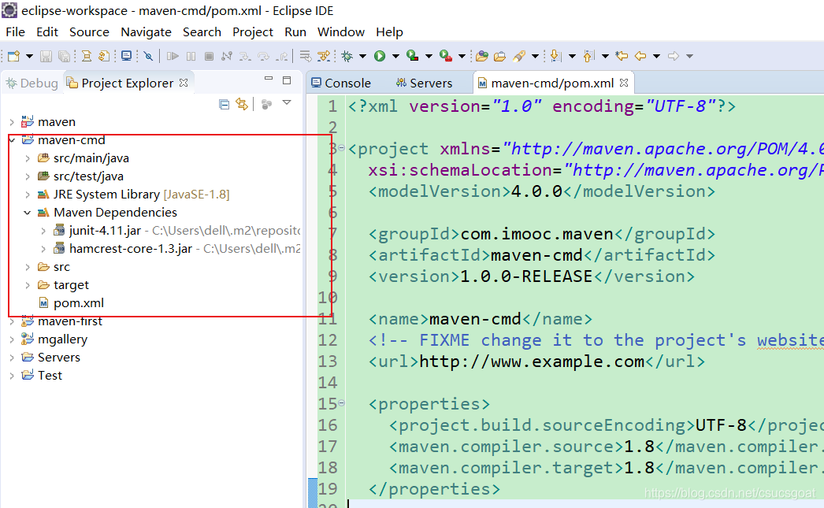Click the Debug bug icon
824x508 pixels.
[x=347, y=56]
